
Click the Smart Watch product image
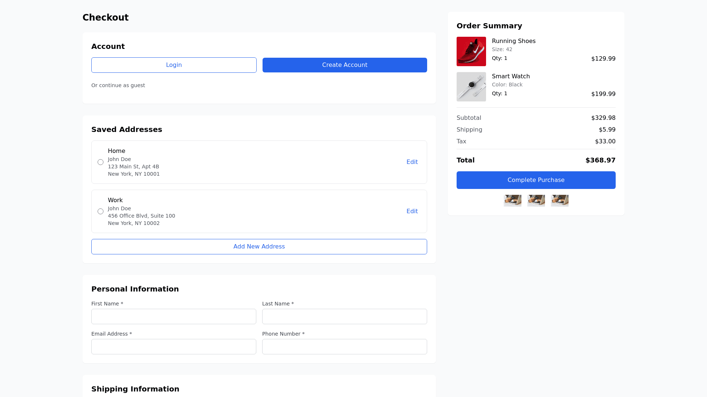(x=471, y=87)
